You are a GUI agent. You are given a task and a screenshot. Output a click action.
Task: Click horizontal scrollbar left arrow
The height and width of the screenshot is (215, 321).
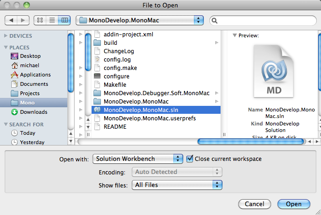[x=309, y=141]
